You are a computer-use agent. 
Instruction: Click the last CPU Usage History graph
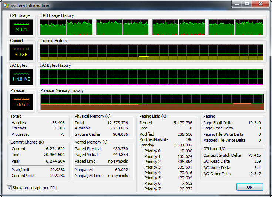pyautogui.click(x=249, y=27)
